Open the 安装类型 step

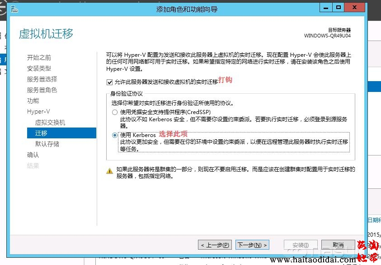[39, 69]
